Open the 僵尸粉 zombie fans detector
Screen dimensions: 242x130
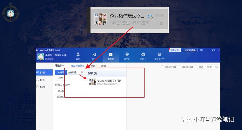[x=127, y=56]
